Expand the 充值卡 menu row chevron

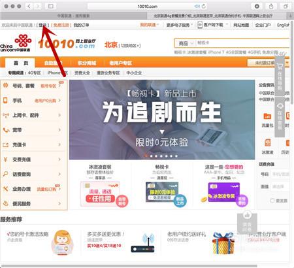click(59, 144)
